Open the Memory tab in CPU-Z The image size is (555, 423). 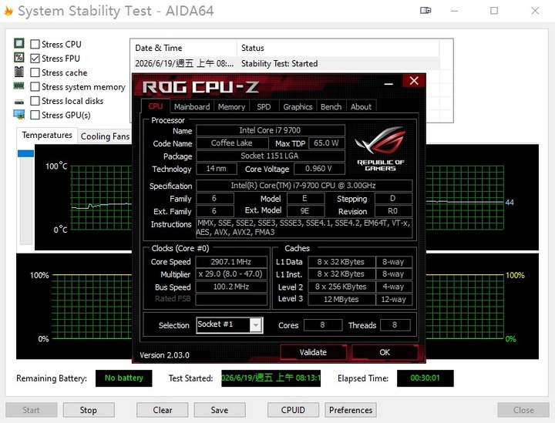point(231,107)
